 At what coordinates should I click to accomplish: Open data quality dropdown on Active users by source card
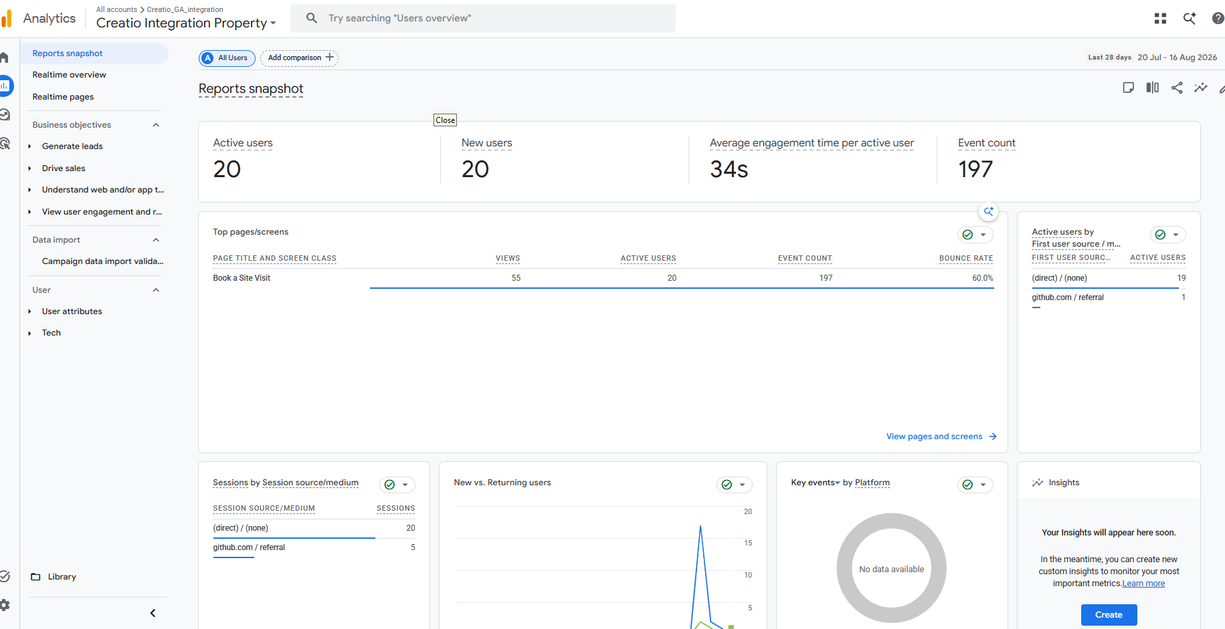(x=1167, y=235)
